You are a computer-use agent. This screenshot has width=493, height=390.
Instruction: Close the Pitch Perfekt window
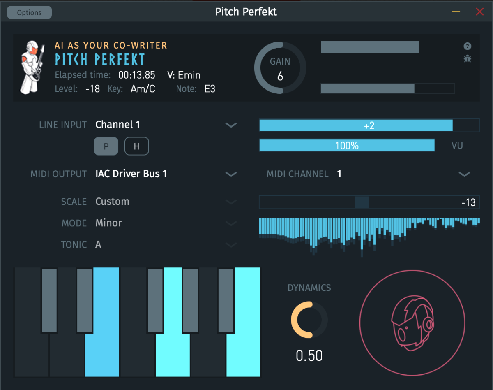479,12
